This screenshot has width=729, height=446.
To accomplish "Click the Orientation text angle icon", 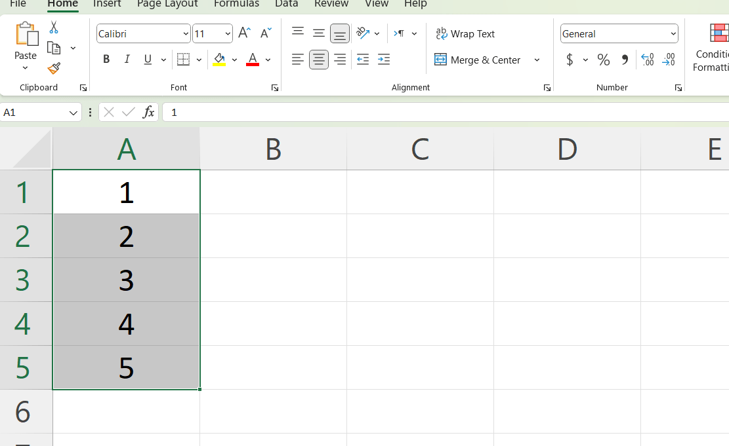I will coord(363,33).
